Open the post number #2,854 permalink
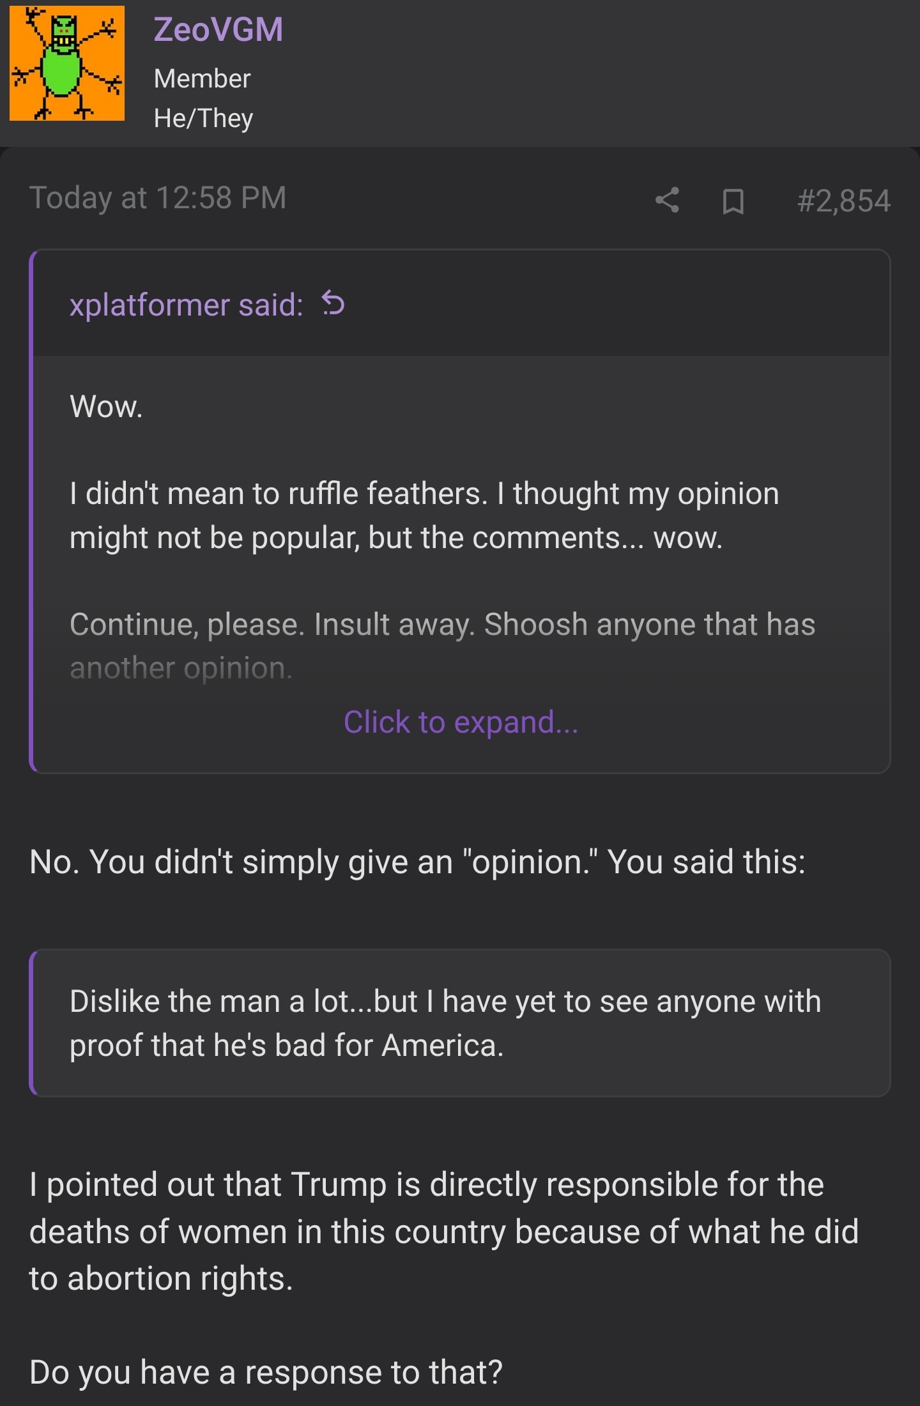 [843, 201]
